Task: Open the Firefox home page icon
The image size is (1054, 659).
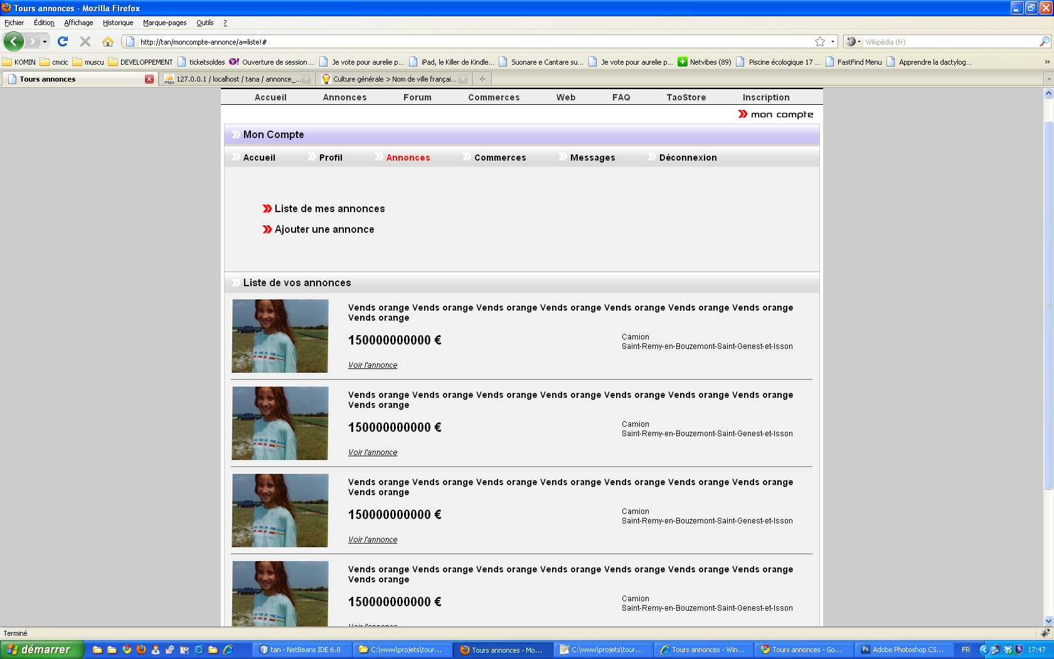Action: (x=108, y=41)
